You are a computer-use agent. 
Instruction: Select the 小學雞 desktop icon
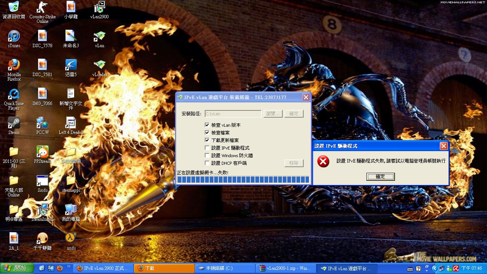[x=71, y=10]
